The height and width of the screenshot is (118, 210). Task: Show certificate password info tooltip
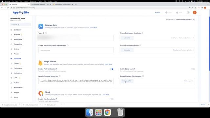tap(68, 45)
